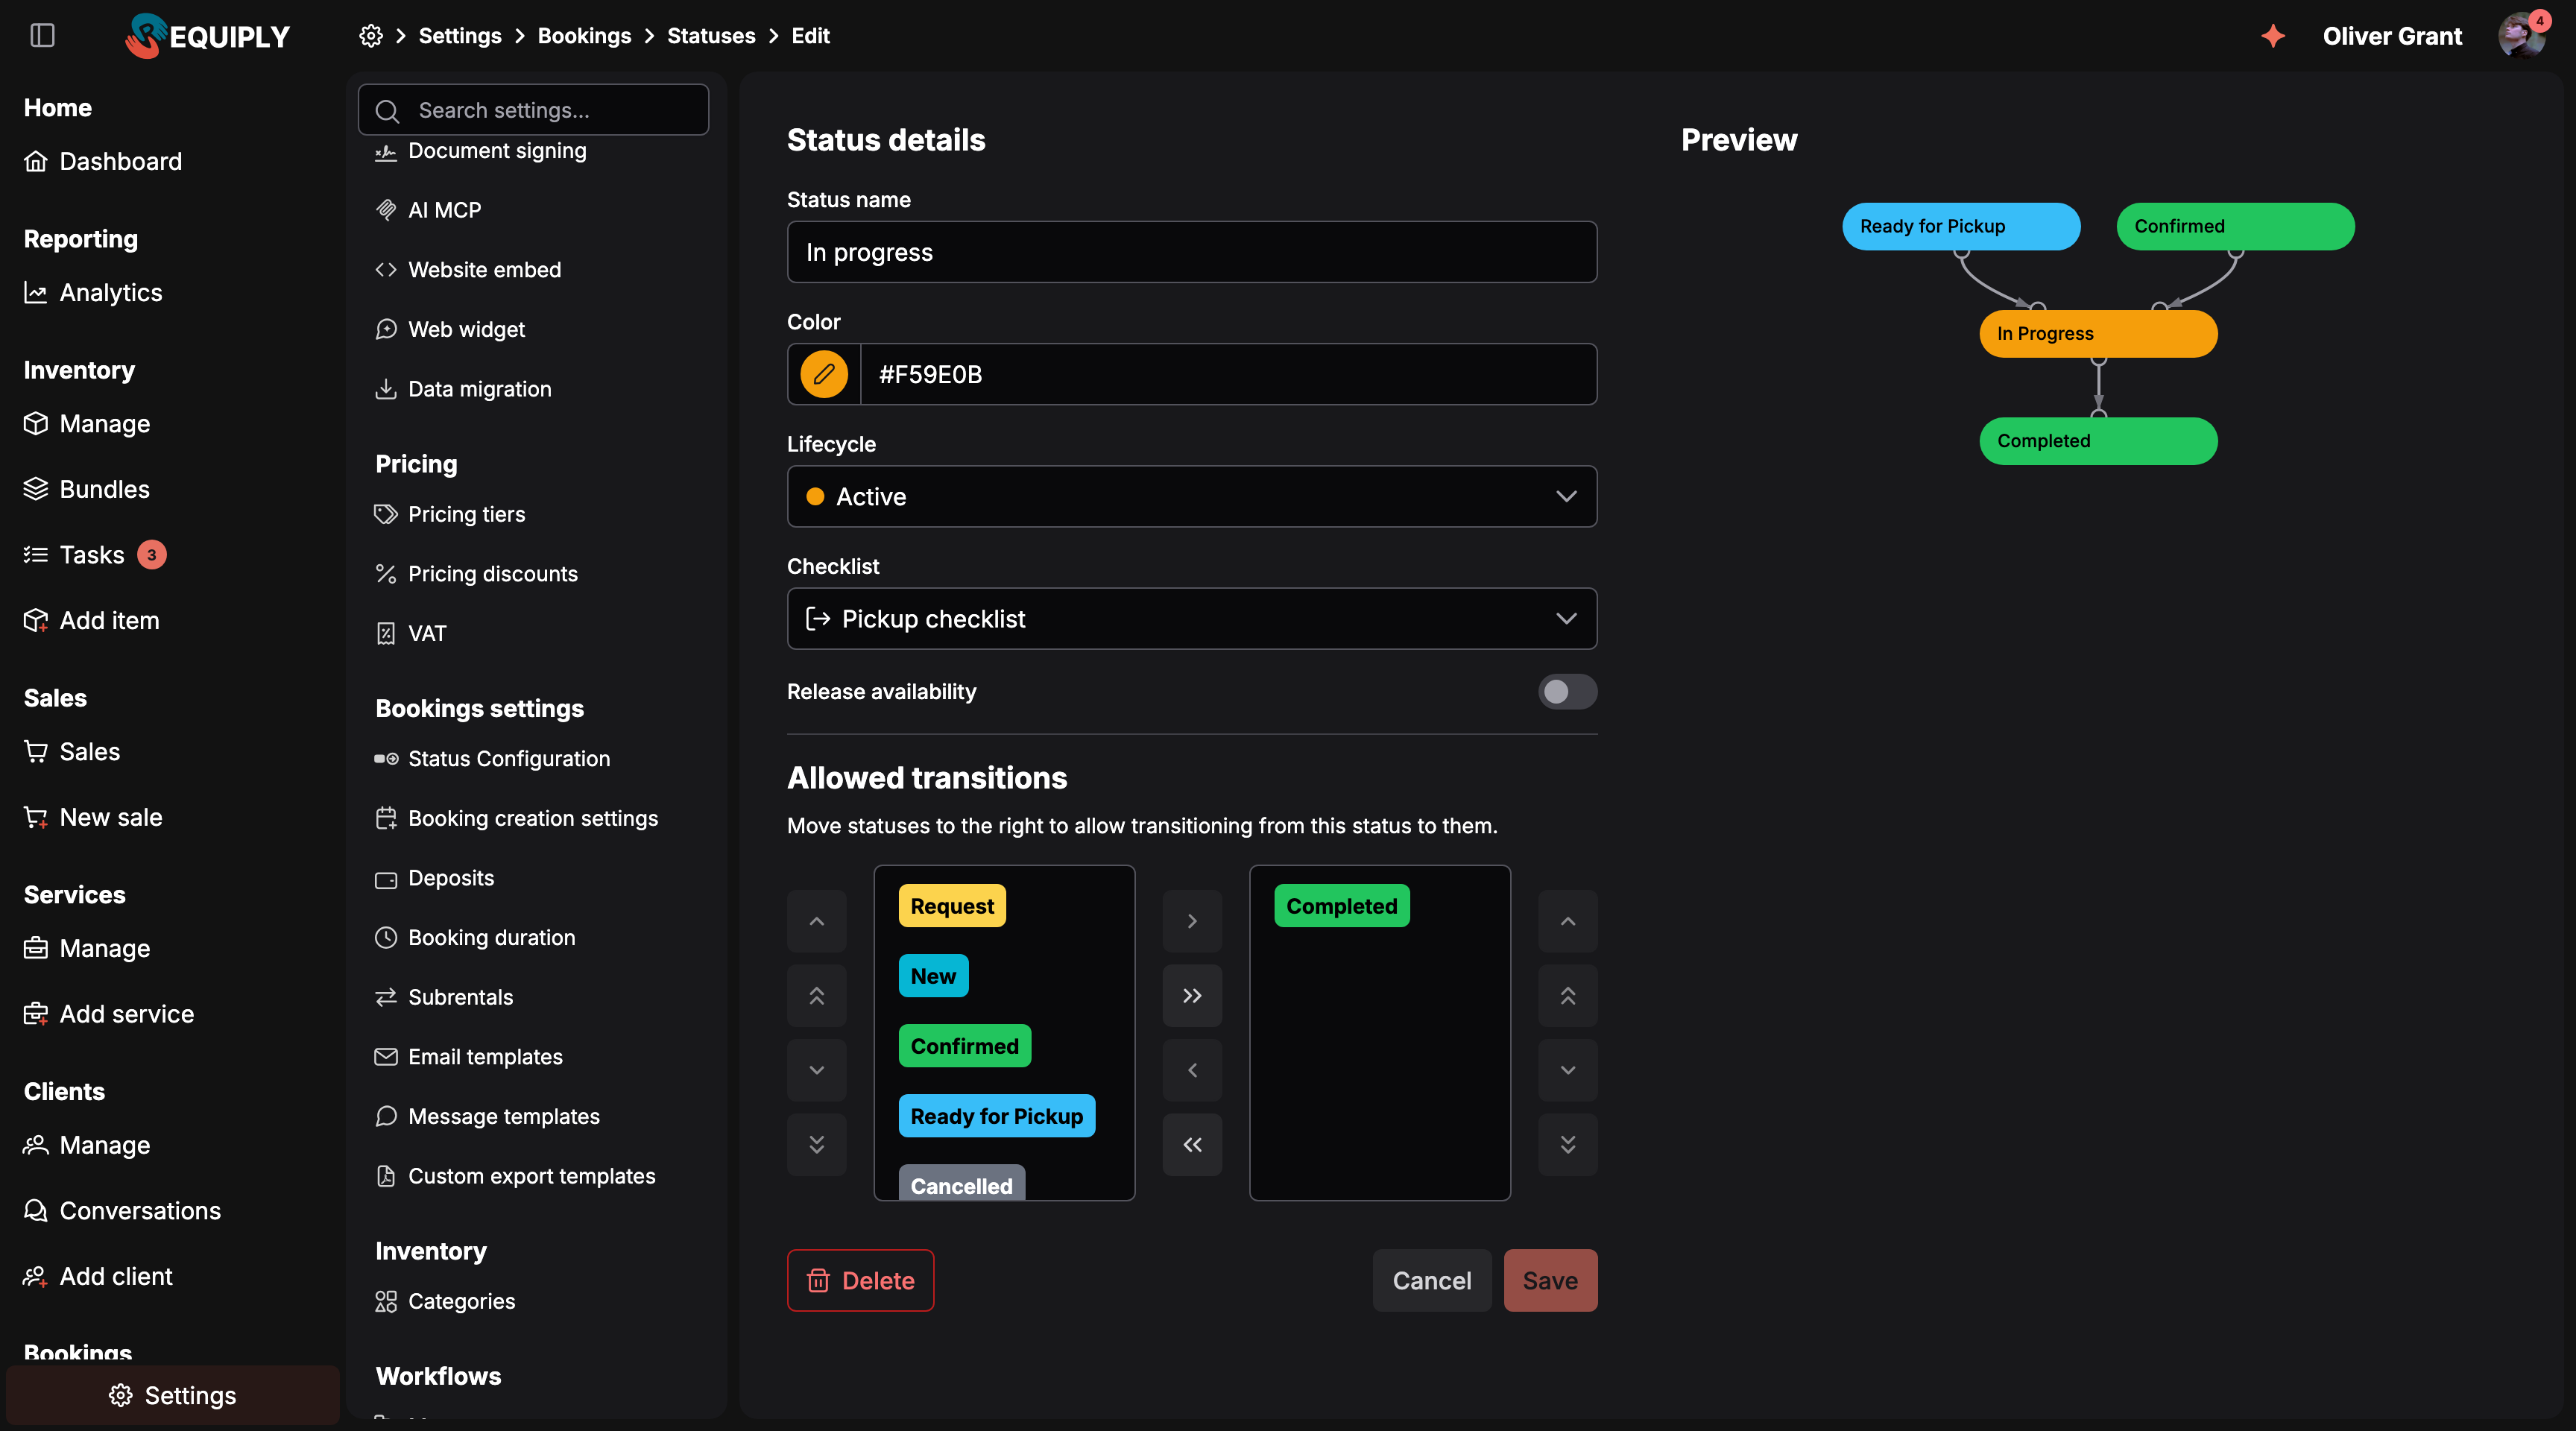This screenshot has width=2576, height=1431.
Task: Open Conversations in the sidebar
Action: (x=122, y=1210)
